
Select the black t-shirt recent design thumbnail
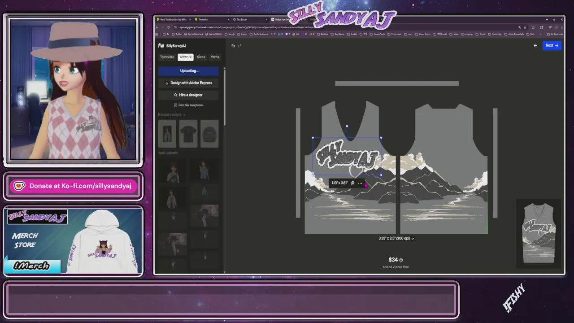tap(188, 133)
